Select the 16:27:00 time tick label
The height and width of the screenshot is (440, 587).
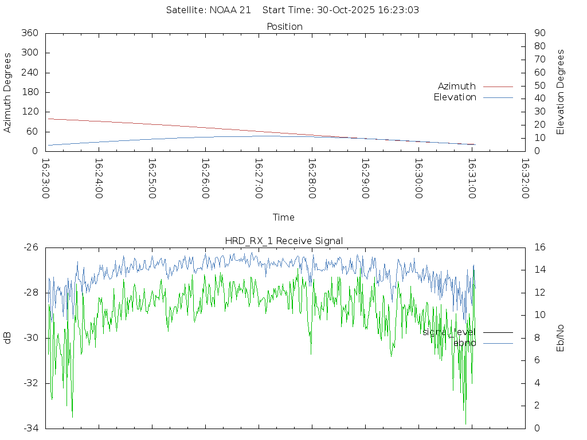[259, 178]
